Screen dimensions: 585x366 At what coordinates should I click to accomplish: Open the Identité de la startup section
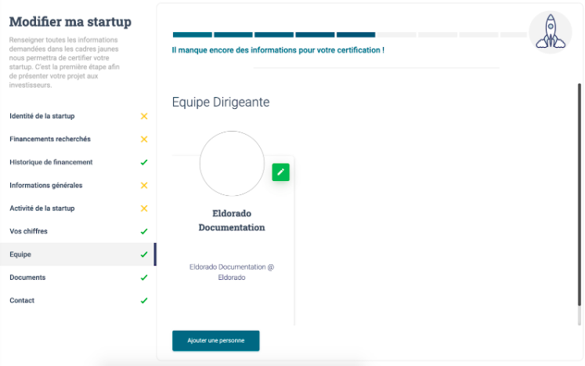[x=78, y=116]
